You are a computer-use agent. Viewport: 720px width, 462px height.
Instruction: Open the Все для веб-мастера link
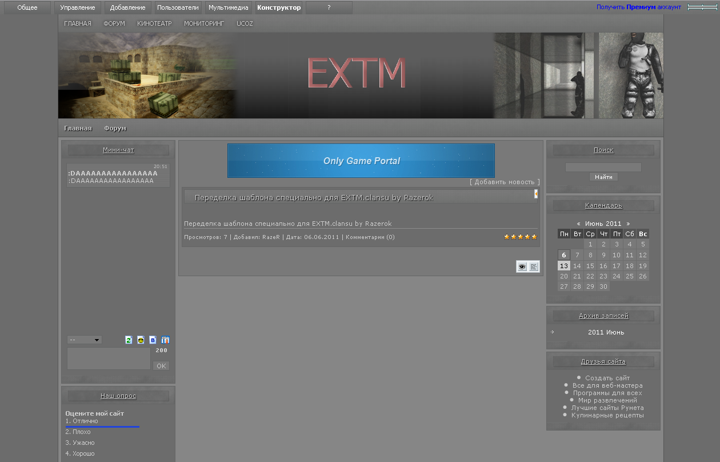pos(607,385)
